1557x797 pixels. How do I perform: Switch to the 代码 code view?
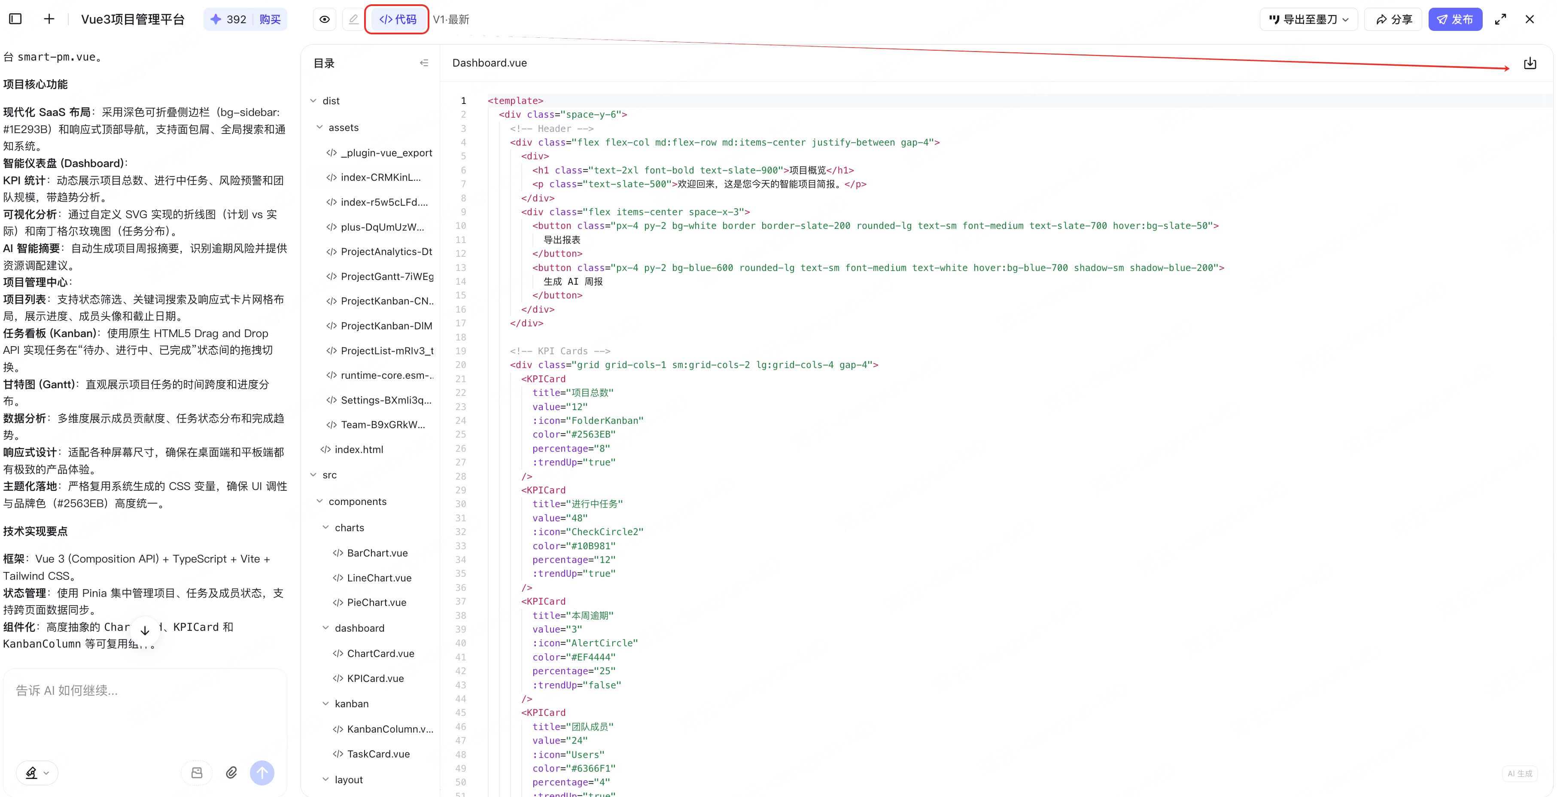point(398,19)
